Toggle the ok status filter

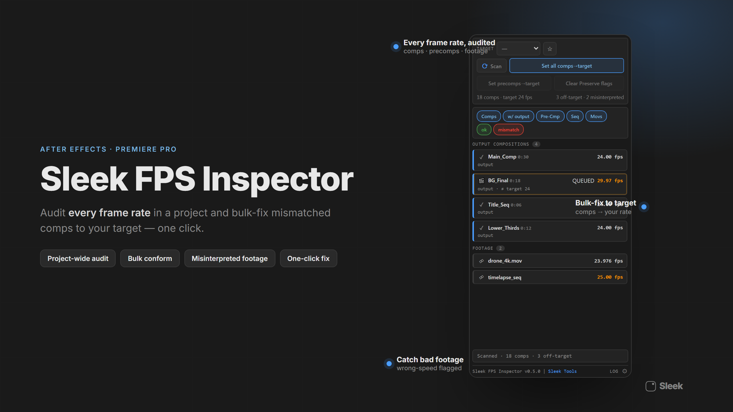point(484,130)
